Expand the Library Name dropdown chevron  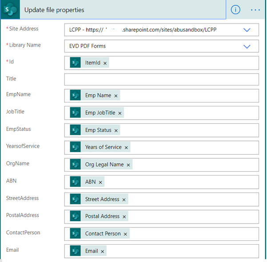(x=247, y=47)
